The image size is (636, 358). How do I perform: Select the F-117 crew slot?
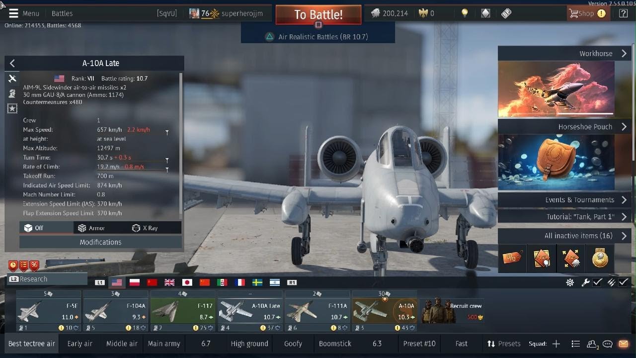(x=183, y=311)
